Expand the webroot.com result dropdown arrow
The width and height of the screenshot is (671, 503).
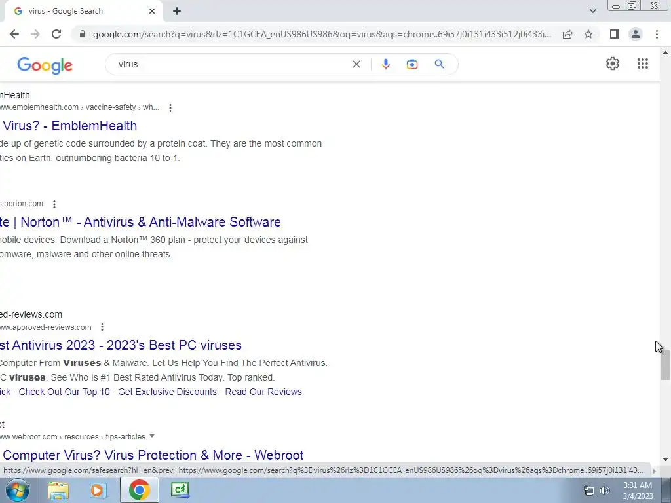(x=151, y=436)
